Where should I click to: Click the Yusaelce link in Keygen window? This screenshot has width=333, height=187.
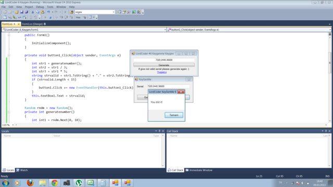click(x=162, y=72)
